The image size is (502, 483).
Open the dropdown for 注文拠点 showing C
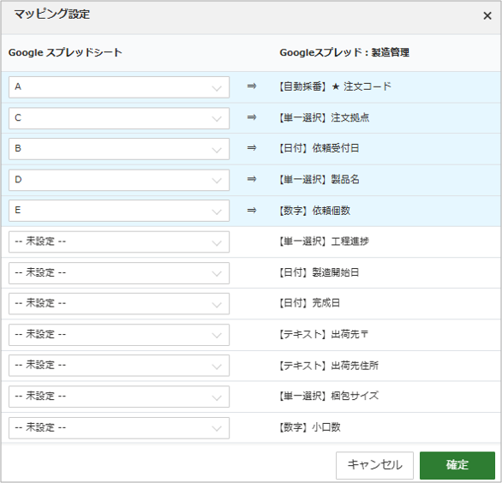point(119,118)
